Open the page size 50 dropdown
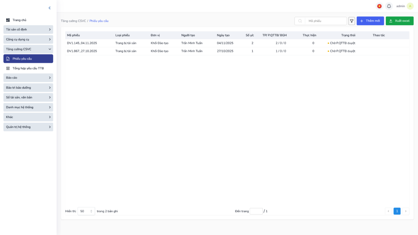This screenshot has width=418, height=235. 86,211
